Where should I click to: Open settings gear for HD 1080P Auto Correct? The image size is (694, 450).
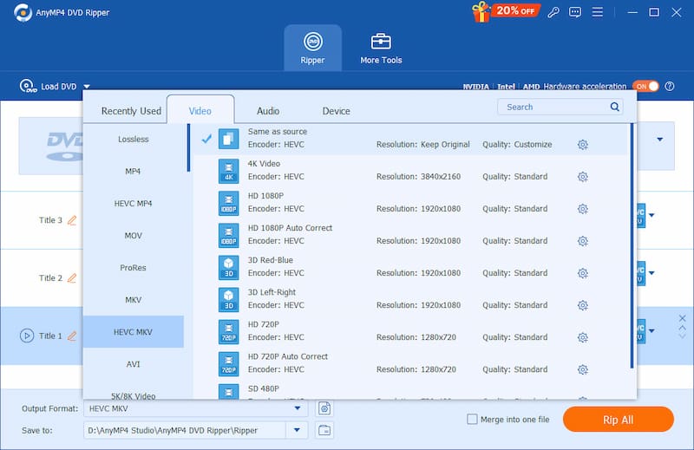[582, 241]
